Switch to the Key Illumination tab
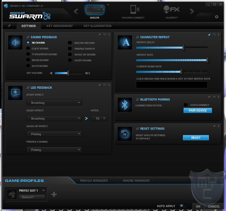This screenshot has width=226, height=211. click(x=97, y=26)
